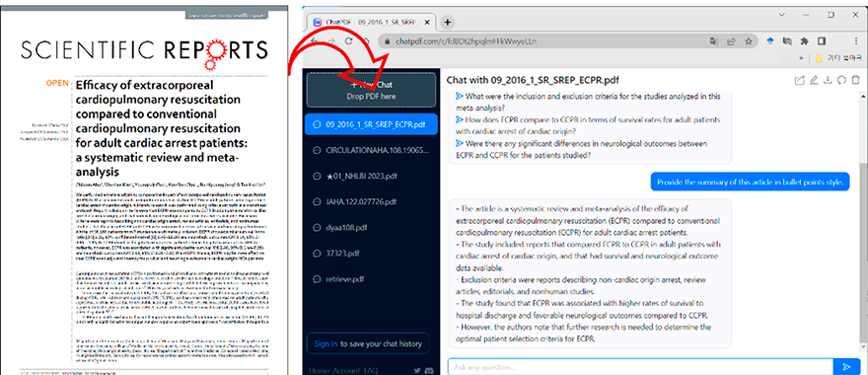Click the translate page icon in address bar
The height and width of the screenshot is (375, 868).
(715, 41)
